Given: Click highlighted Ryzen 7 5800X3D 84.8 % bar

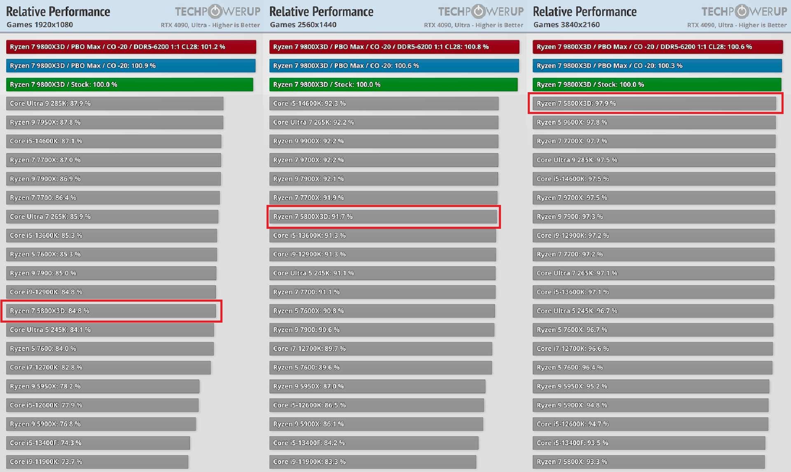Looking at the screenshot, I should tap(111, 311).
